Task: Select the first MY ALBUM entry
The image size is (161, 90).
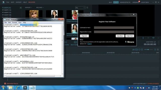Action: coord(7,7)
